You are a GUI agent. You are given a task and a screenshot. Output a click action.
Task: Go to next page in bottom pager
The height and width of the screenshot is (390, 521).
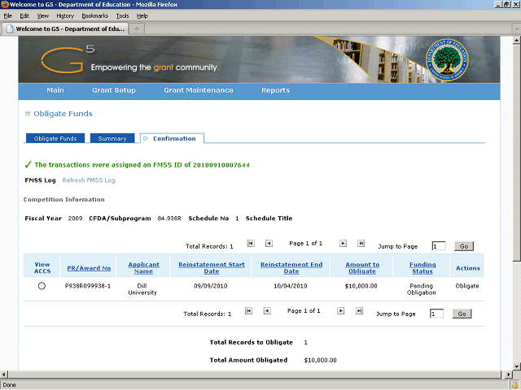coord(341,310)
